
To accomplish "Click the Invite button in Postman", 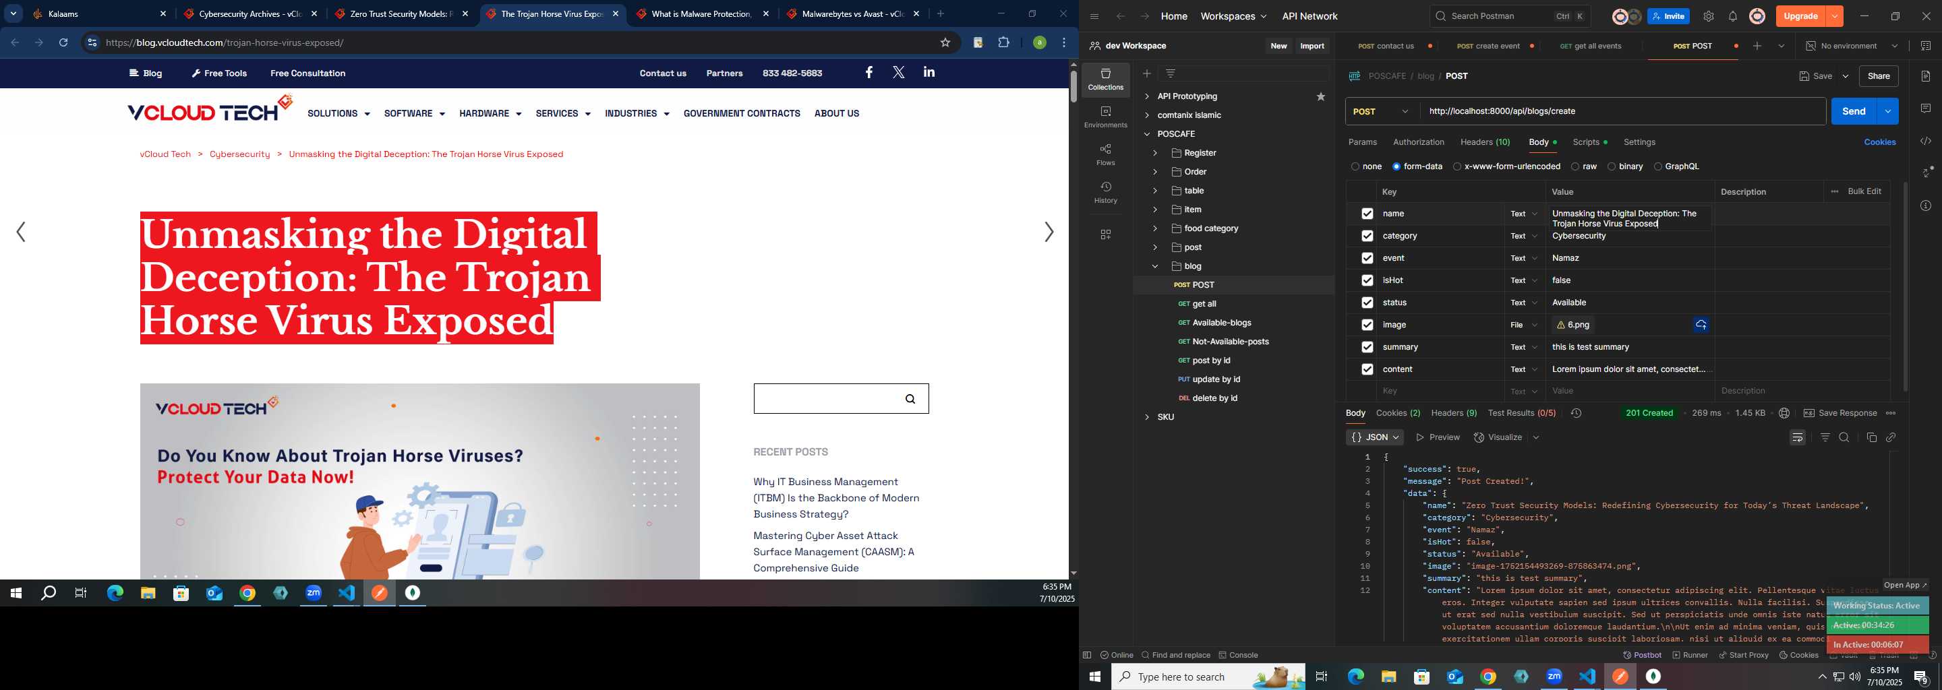I will pos(1668,17).
